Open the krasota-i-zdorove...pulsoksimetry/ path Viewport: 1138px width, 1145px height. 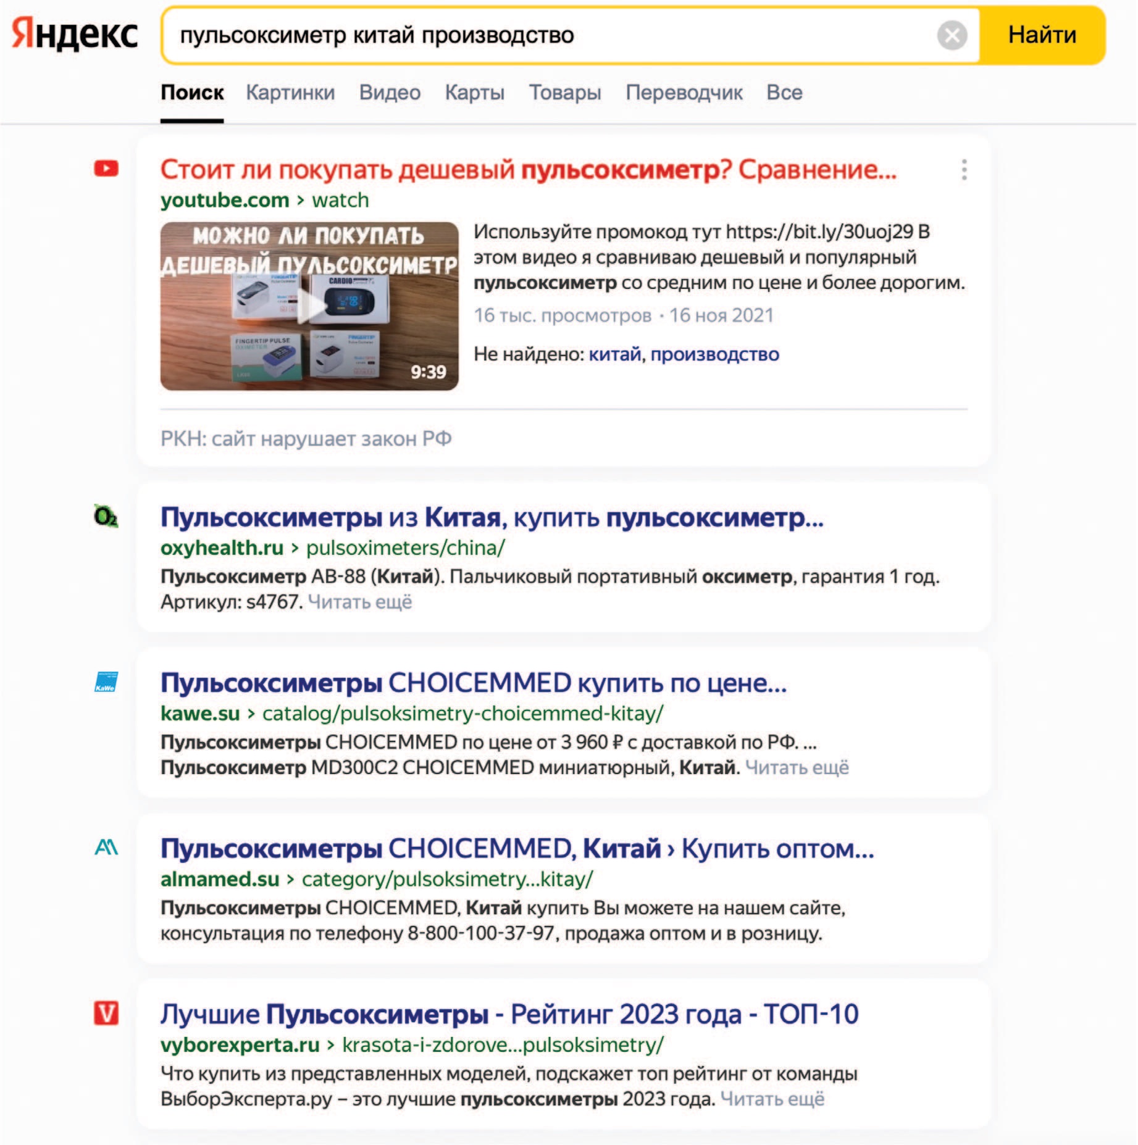503,1044
